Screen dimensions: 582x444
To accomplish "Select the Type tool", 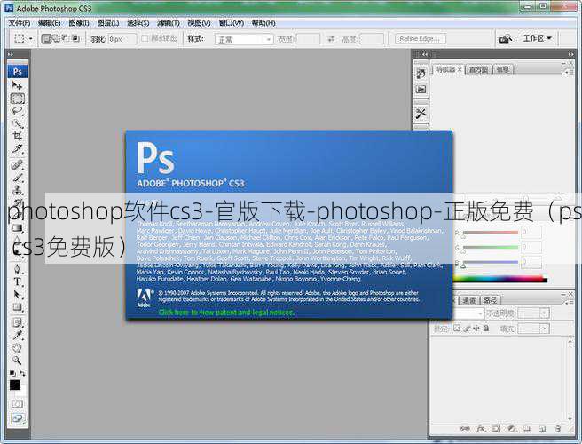I will 17,281.
